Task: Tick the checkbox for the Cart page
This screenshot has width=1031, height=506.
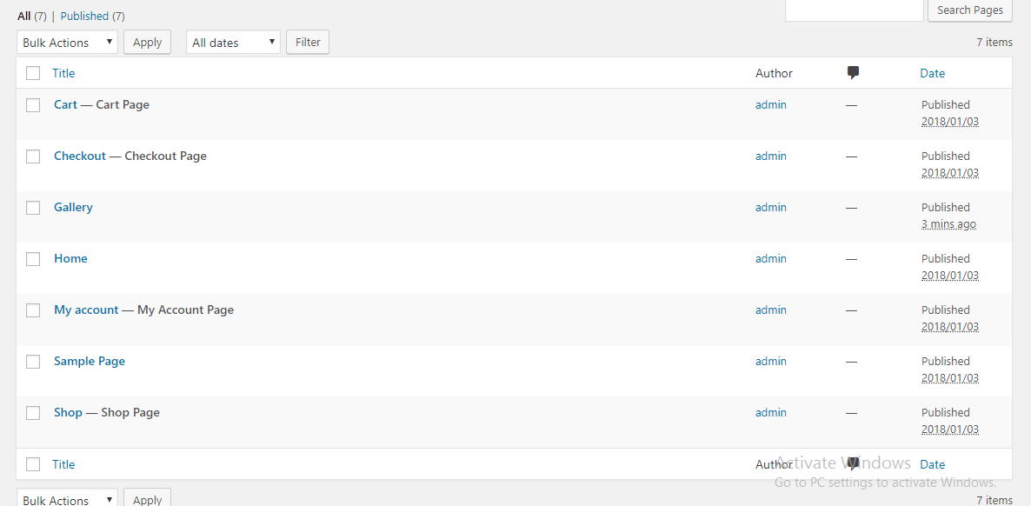Action: click(x=33, y=105)
